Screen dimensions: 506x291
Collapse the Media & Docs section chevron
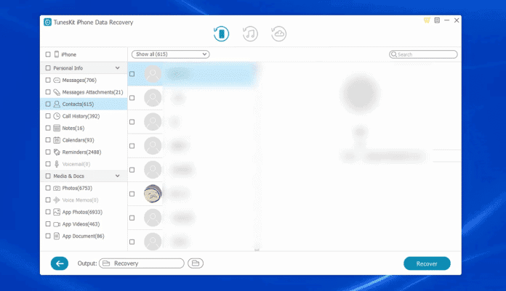click(x=118, y=176)
